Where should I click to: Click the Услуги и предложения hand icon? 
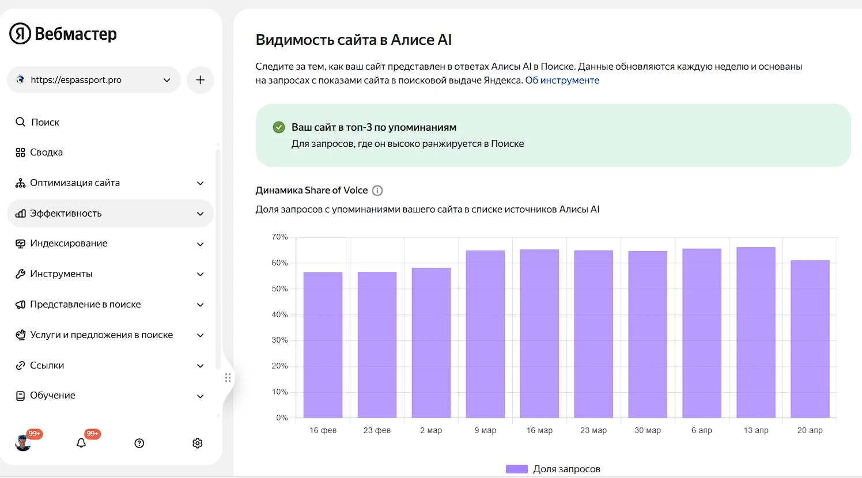pos(20,335)
